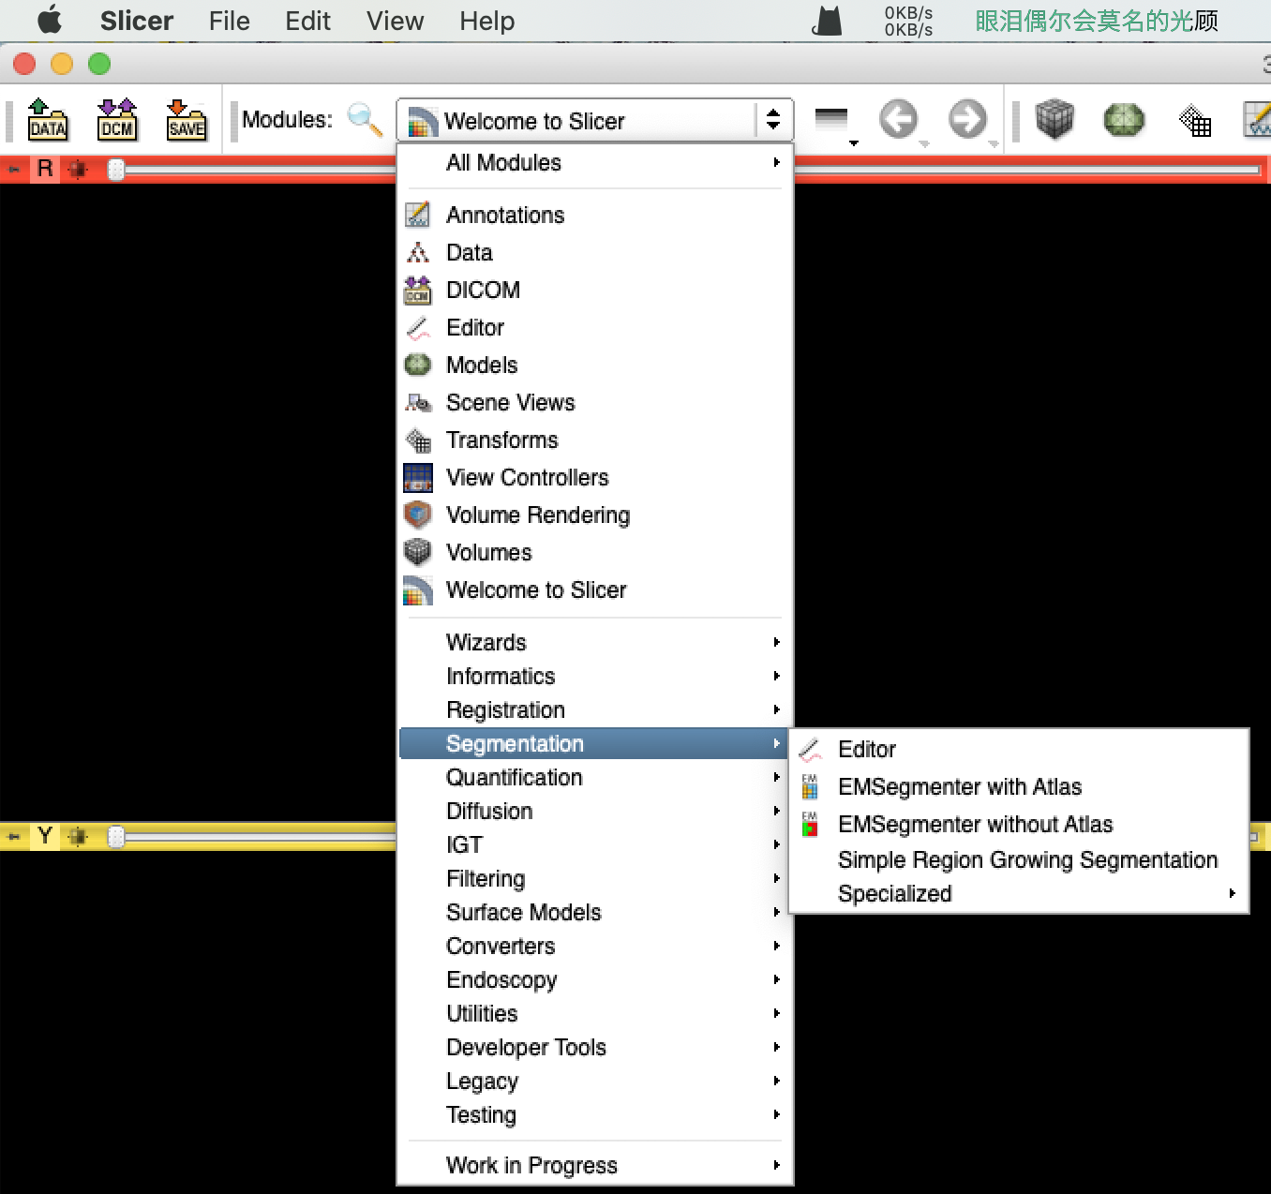
Task: Click the Transforms grid icon in module list
Action: tap(418, 440)
